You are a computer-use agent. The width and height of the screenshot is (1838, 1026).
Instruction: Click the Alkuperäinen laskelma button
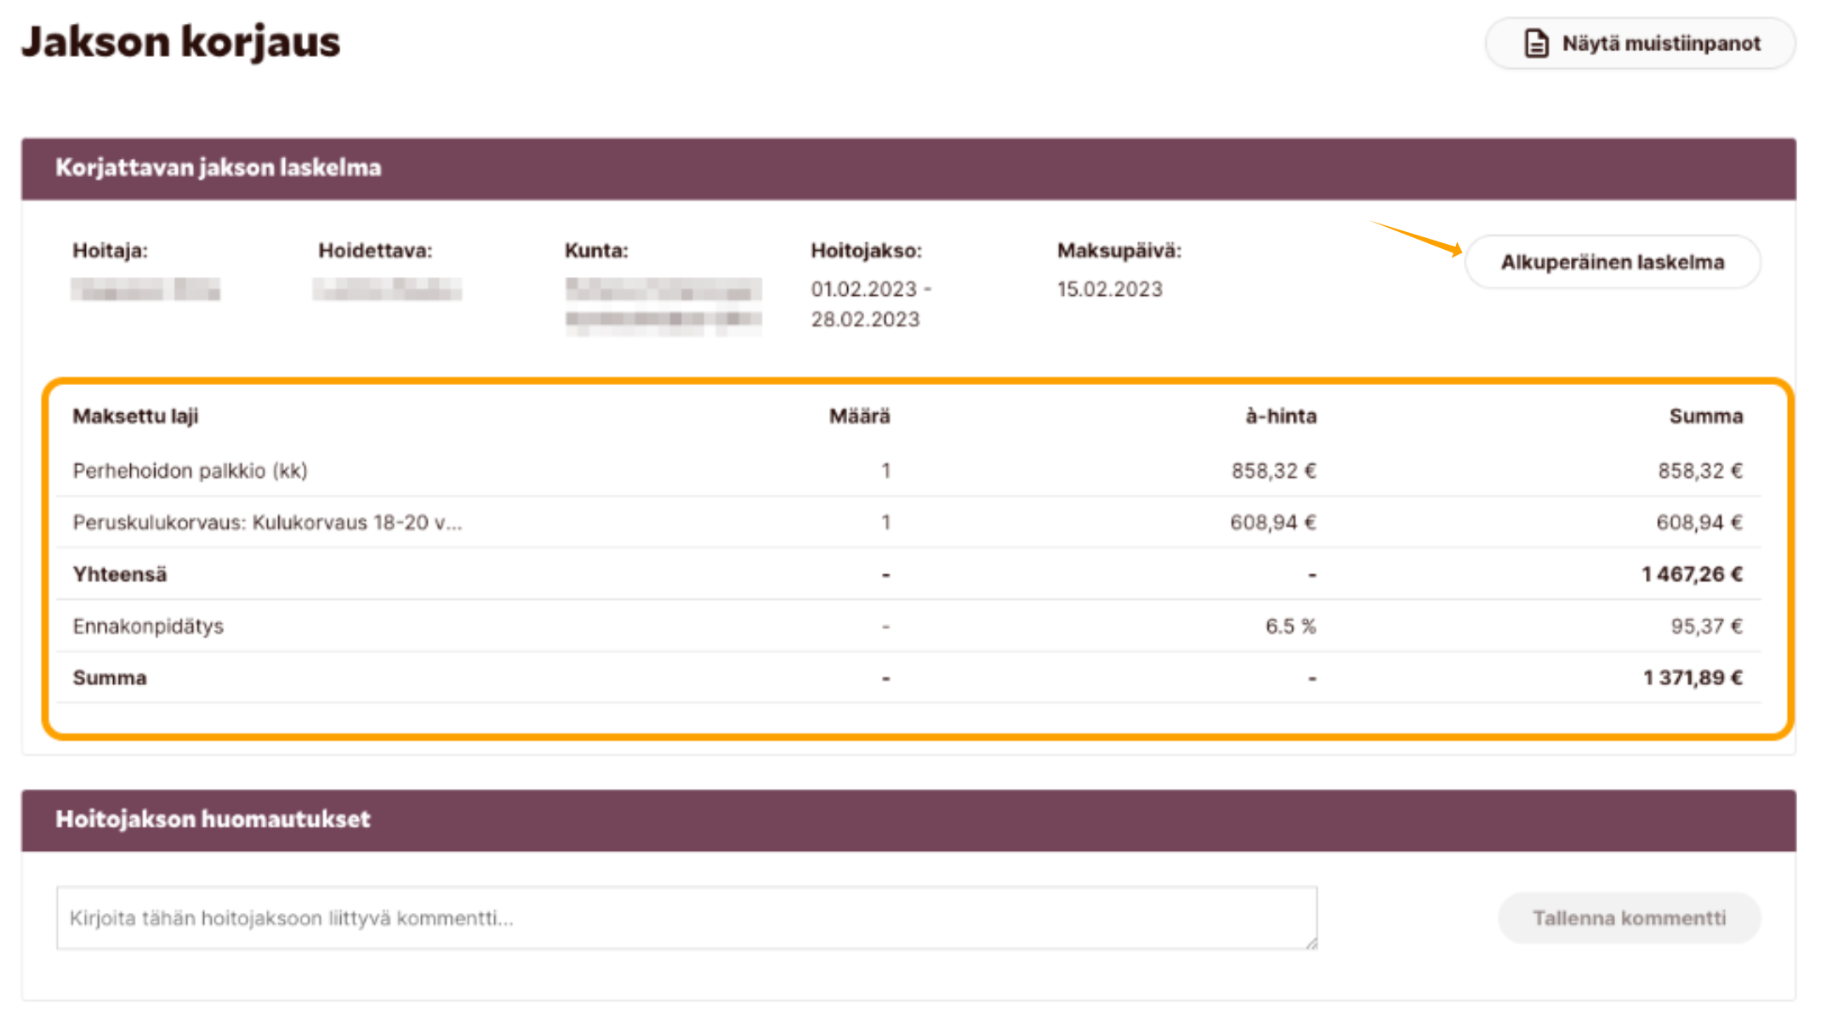(x=1612, y=263)
